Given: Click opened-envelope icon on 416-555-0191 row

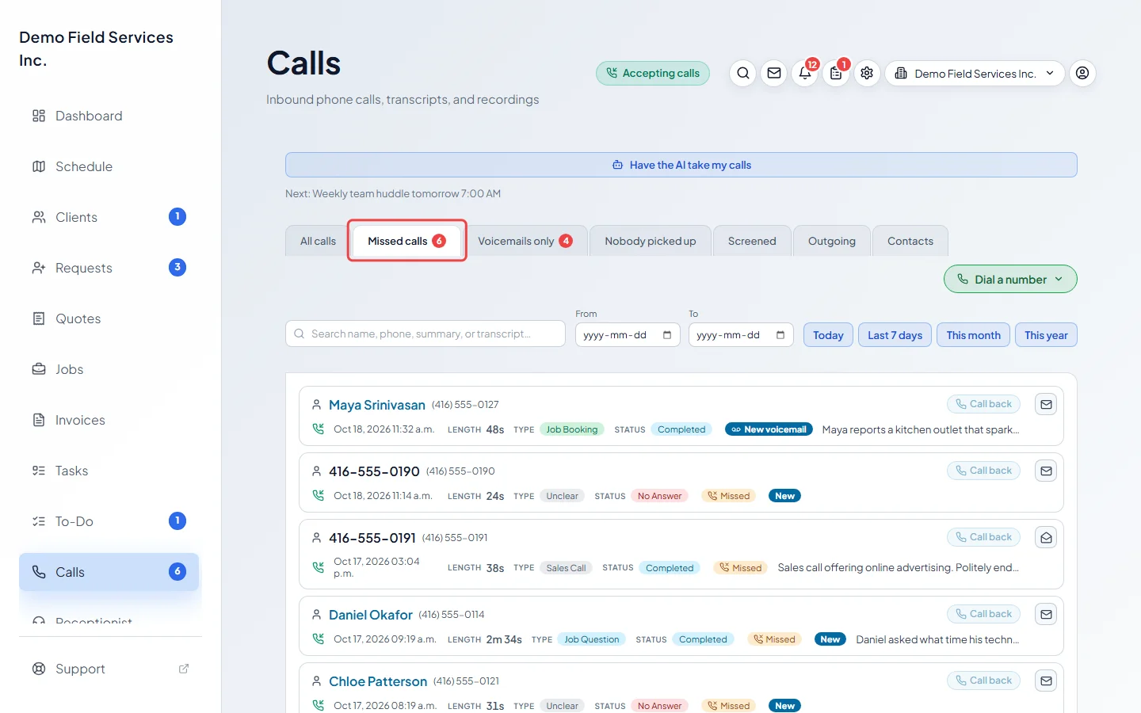Looking at the screenshot, I should click(x=1046, y=537).
